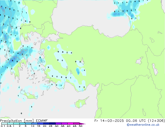
Task: Click the precipitation value 7 on the map
Action: [2, 6]
